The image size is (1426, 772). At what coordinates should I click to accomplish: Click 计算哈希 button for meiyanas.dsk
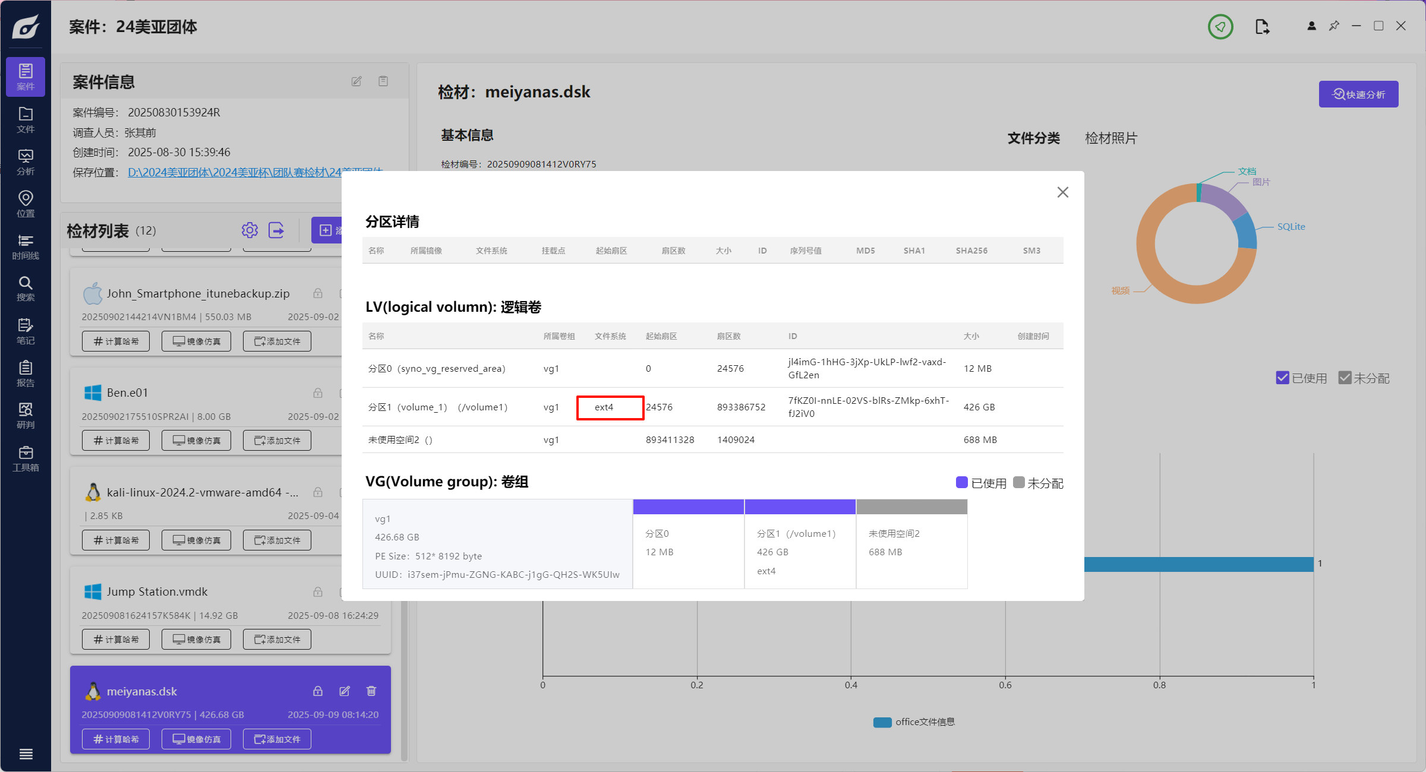pos(116,739)
